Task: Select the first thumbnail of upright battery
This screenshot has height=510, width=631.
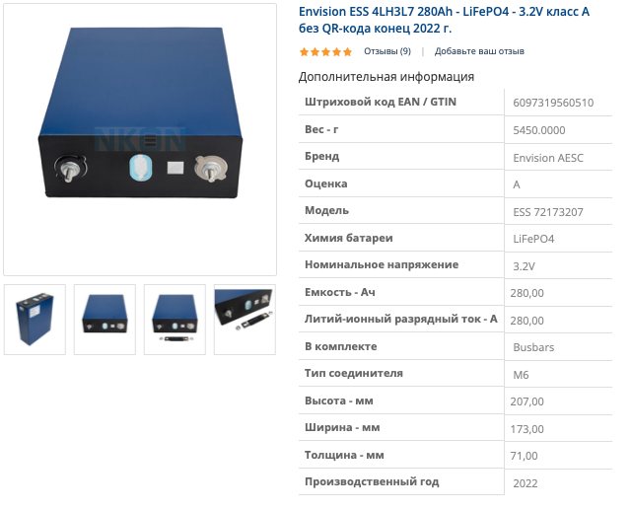Action: pyautogui.click(x=35, y=320)
